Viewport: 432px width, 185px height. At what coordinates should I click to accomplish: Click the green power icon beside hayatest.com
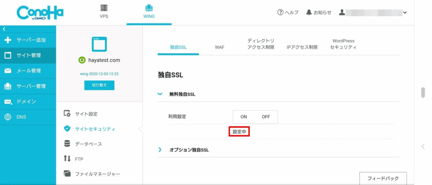pyautogui.click(x=82, y=60)
